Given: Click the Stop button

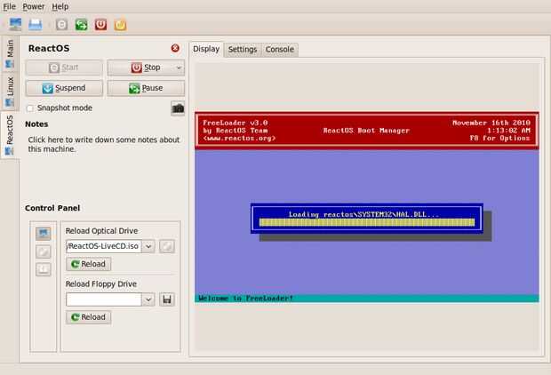Looking at the screenshot, I should pos(146,68).
